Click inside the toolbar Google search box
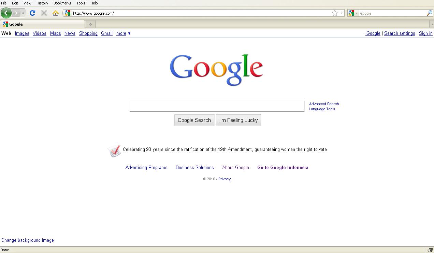This screenshot has width=434, height=253. pos(392,13)
